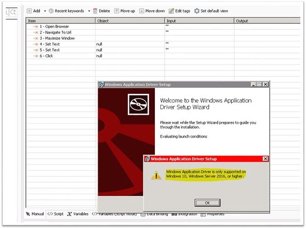Click the magnifier icon in the left panel
306x229 pixels.
click(13, 12)
